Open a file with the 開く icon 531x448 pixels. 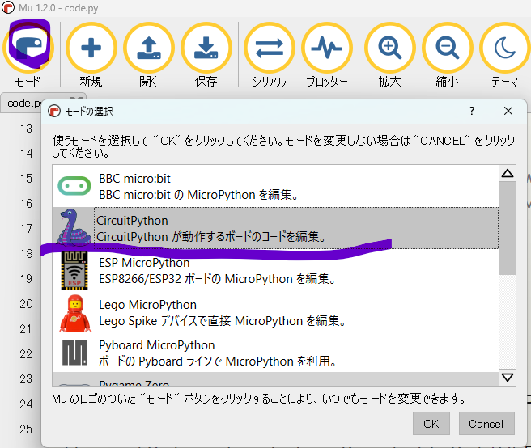pyautogui.click(x=148, y=49)
